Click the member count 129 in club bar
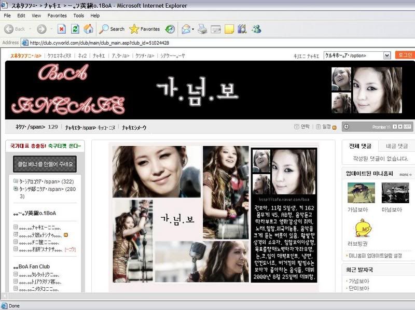The image size is (415, 310). 53,126
